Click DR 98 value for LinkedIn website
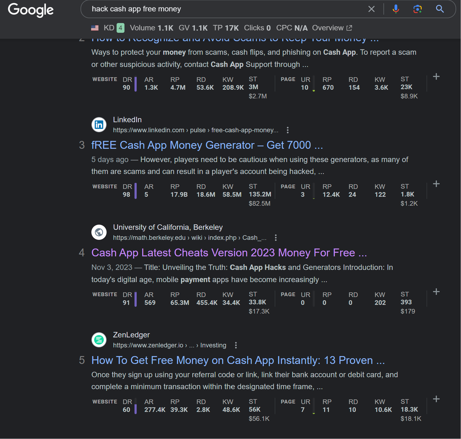The height and width of the screenshot is (439, 461). (126, 195)
